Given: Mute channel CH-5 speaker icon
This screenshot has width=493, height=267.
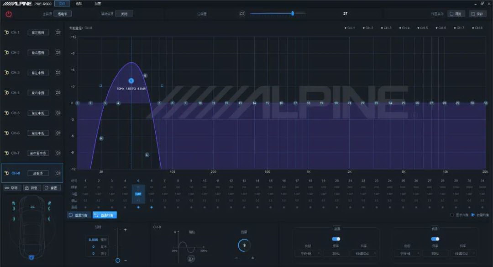Looking at the screenshot, I should (x=58, y=113).
